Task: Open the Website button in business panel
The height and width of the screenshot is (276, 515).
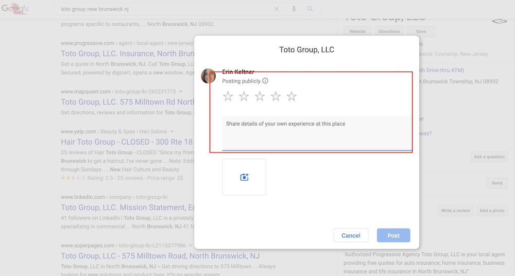Action: pos(357,31)
